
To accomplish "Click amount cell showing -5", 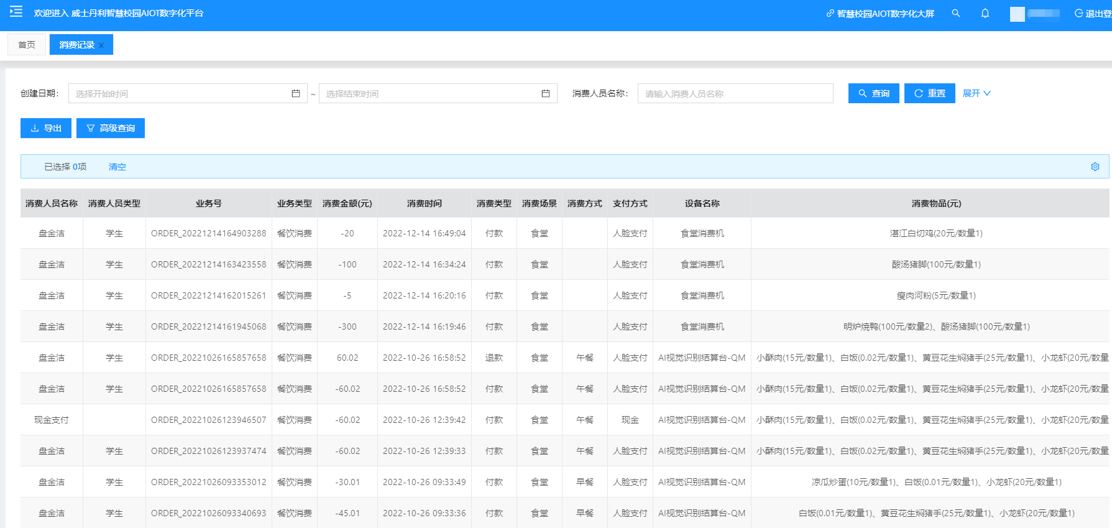I will [x=347, y=295].
